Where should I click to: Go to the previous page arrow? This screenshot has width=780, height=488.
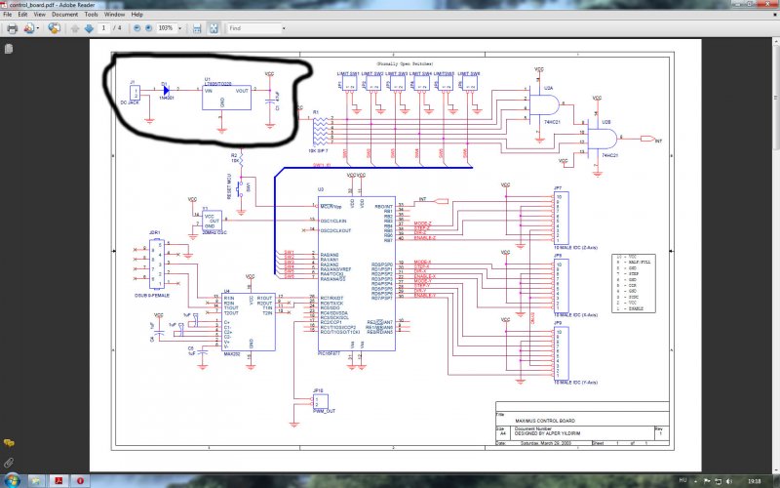point(75,28)
